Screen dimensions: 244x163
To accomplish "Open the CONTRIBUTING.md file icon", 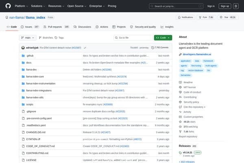I will (23, 153).
